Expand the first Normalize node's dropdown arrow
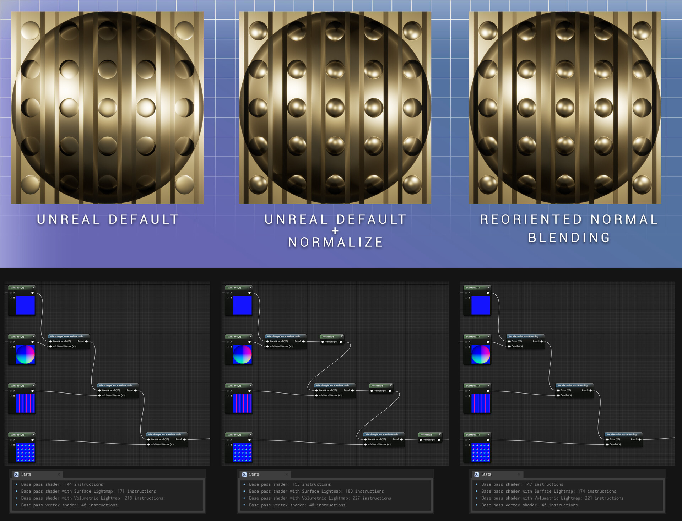This screenshot has height=521, width=682. coord(342,336)
